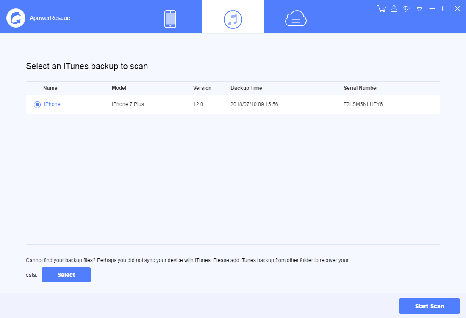Screen dimensions: 466x318
Task: Click the Name column header
Action: tap(50, 88)
